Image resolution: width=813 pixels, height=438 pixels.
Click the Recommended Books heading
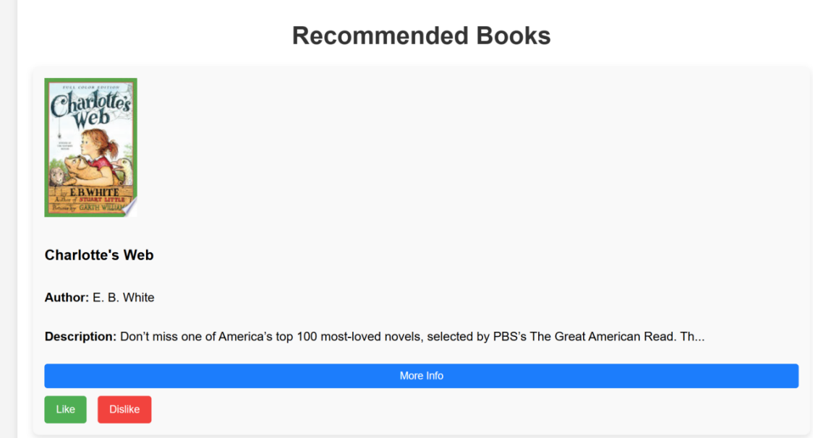click(421, 35)
